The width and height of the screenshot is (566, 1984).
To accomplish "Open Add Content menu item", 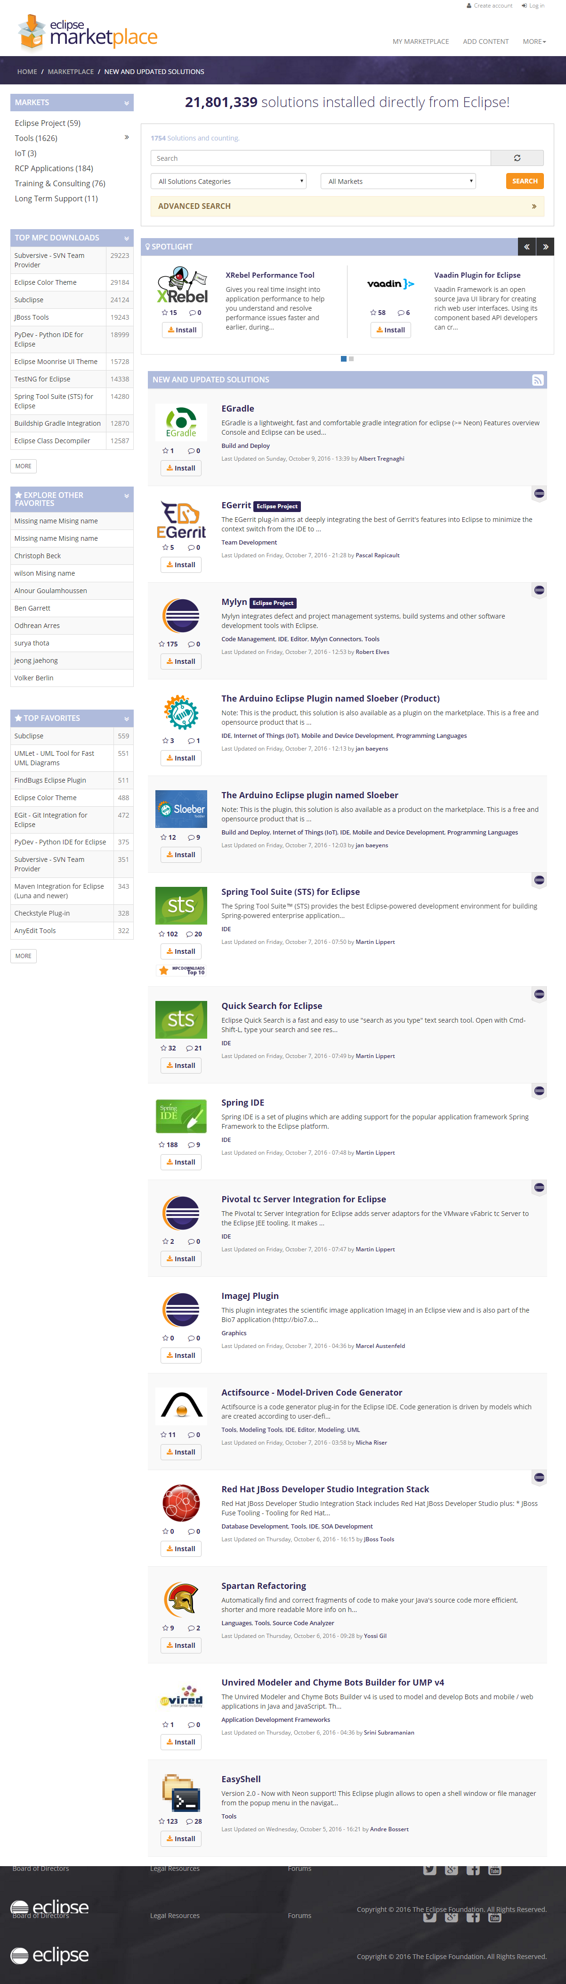I will coord(485,41).
